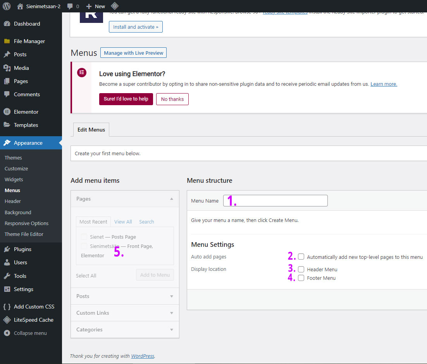
Task: Click the LiteSpeed Cache sidebar icon
Action: [x=7, y=320]
